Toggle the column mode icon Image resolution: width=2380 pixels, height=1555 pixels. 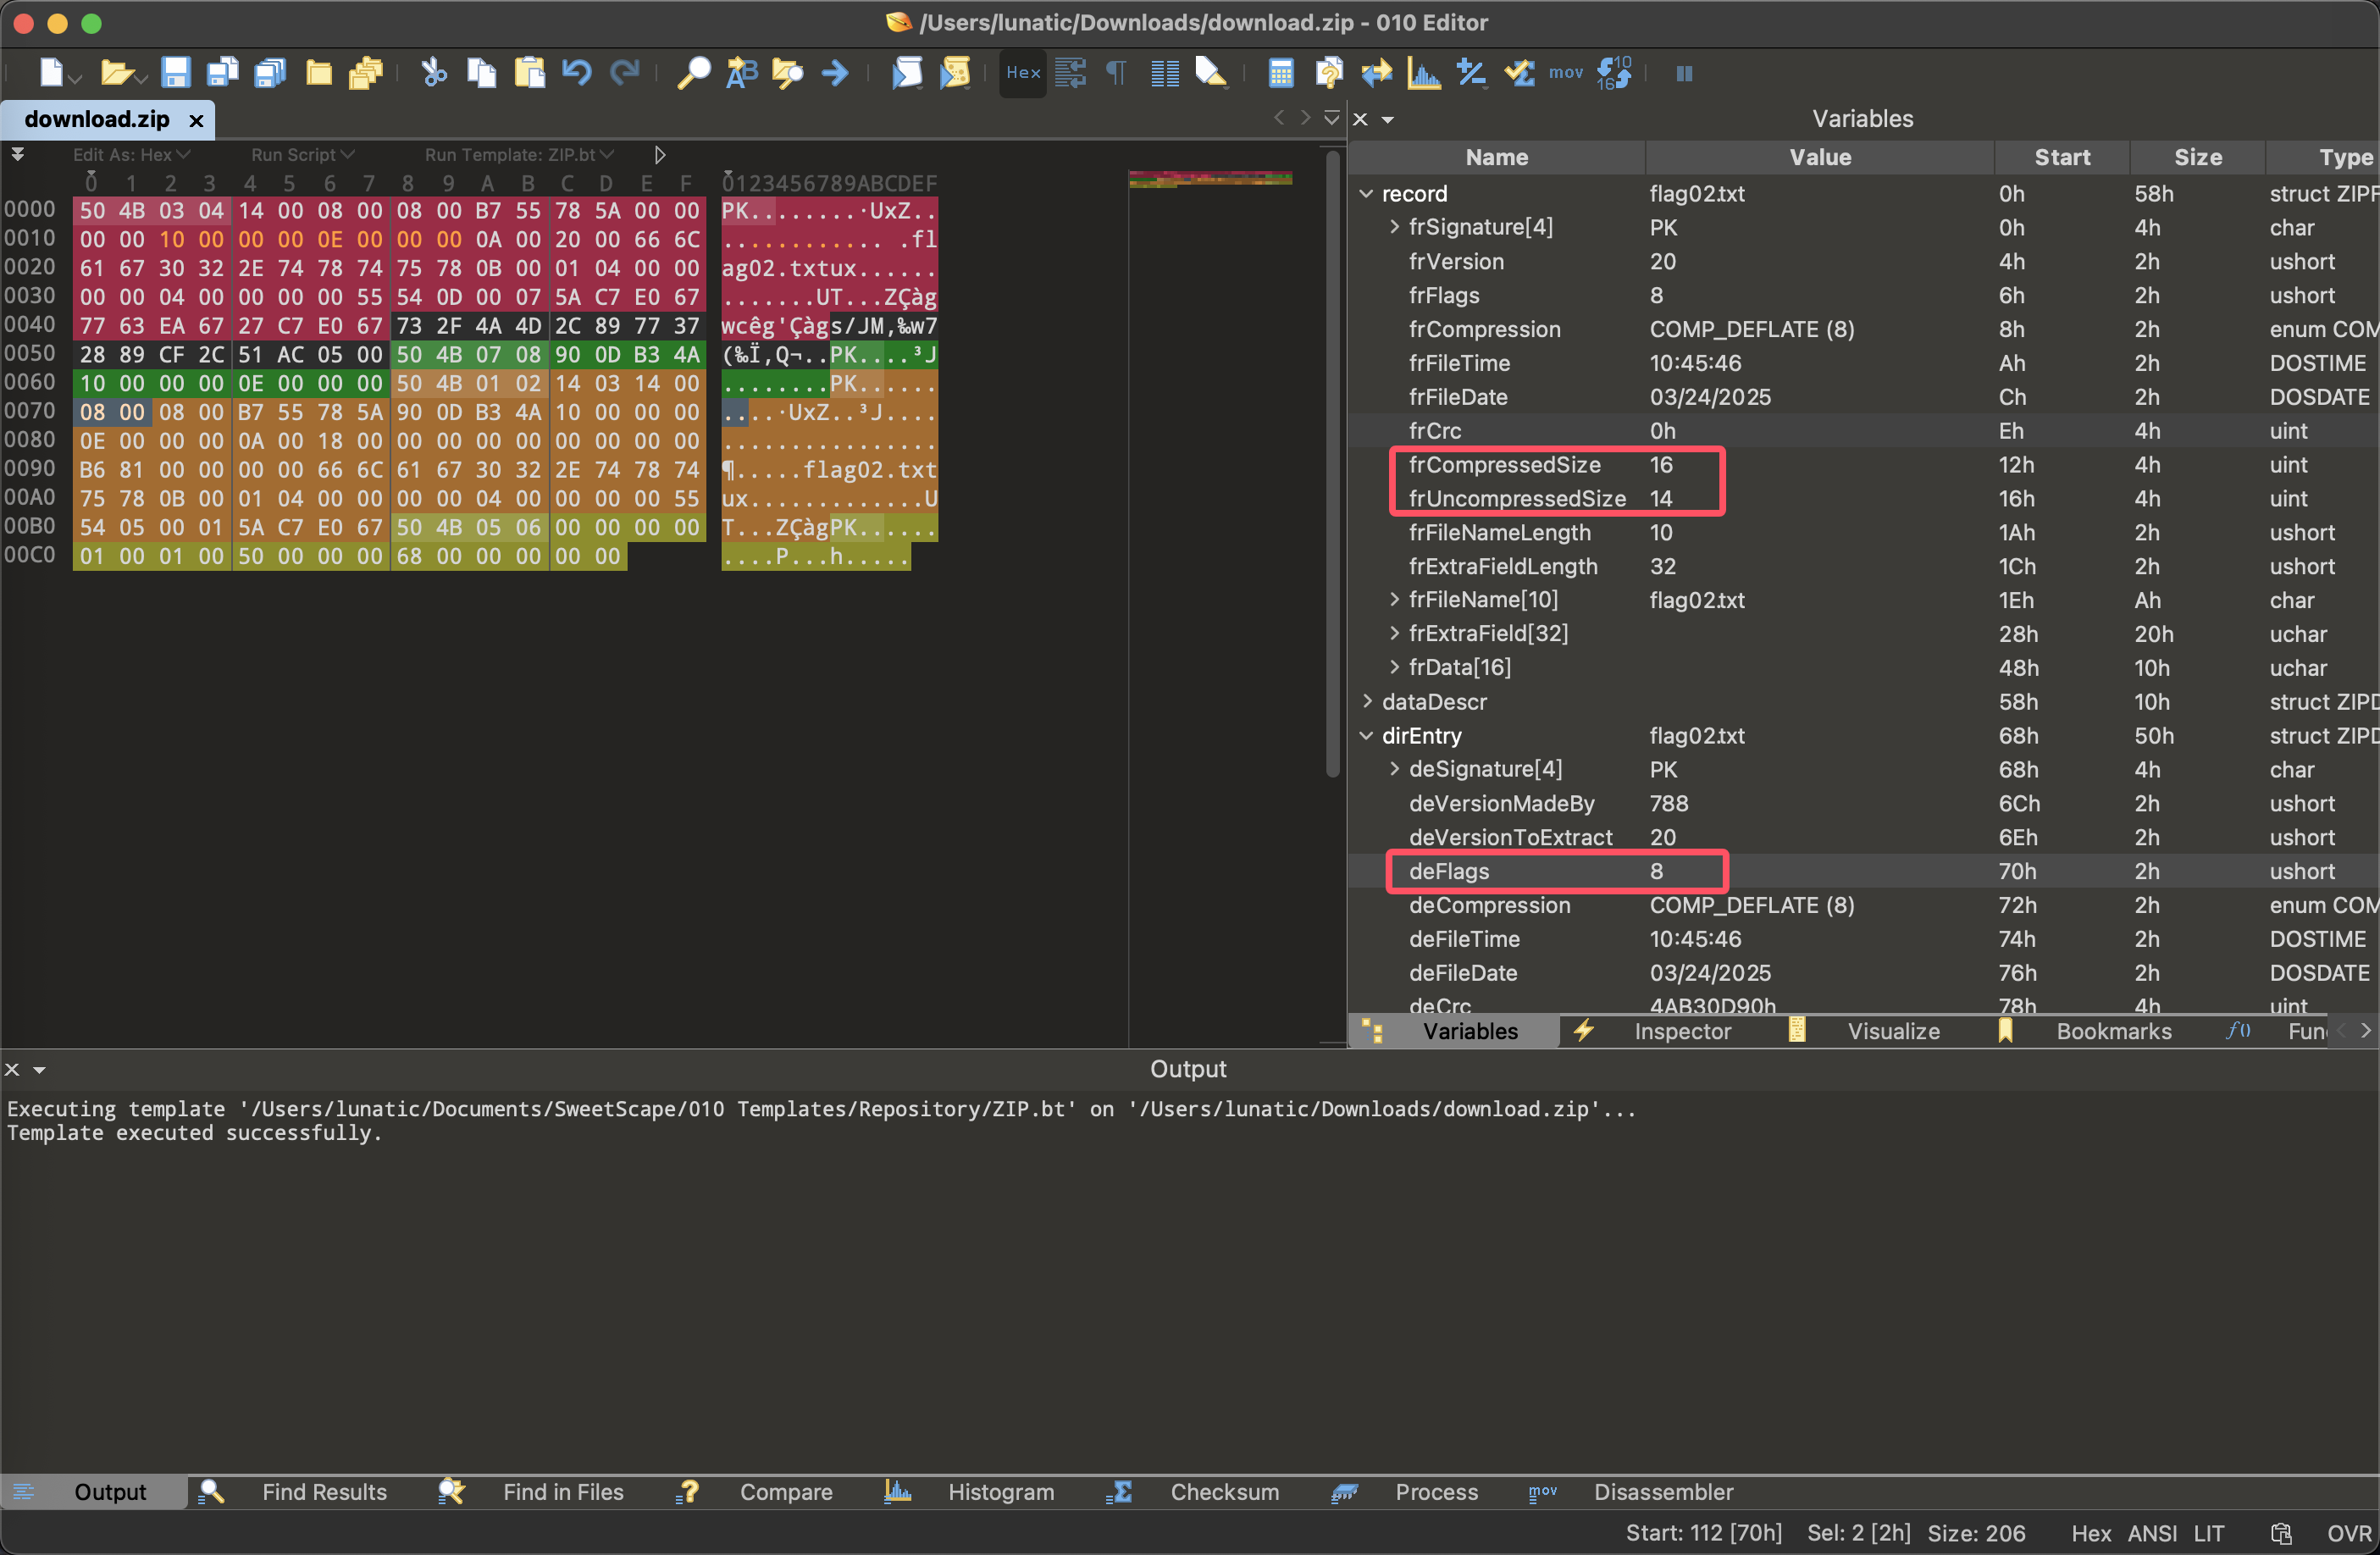coord(1164,73)
